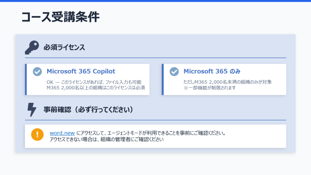
Task: Click the orange exclamation warning icon
Action: 37,135
